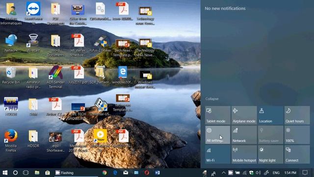Launch Opera browser from the taskbar
The width and height of the screenshot is (314, 177).
click(147, 173)
